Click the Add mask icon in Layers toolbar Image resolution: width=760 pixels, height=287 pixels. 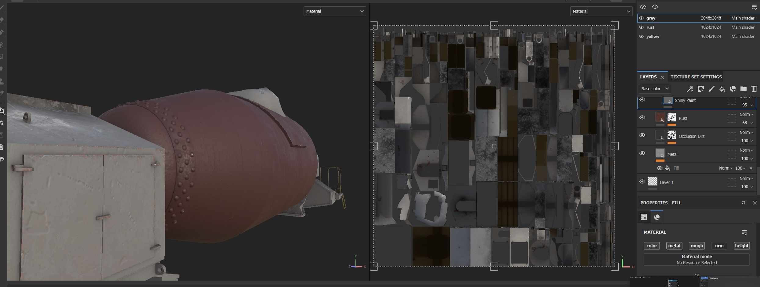pos(701,89)
